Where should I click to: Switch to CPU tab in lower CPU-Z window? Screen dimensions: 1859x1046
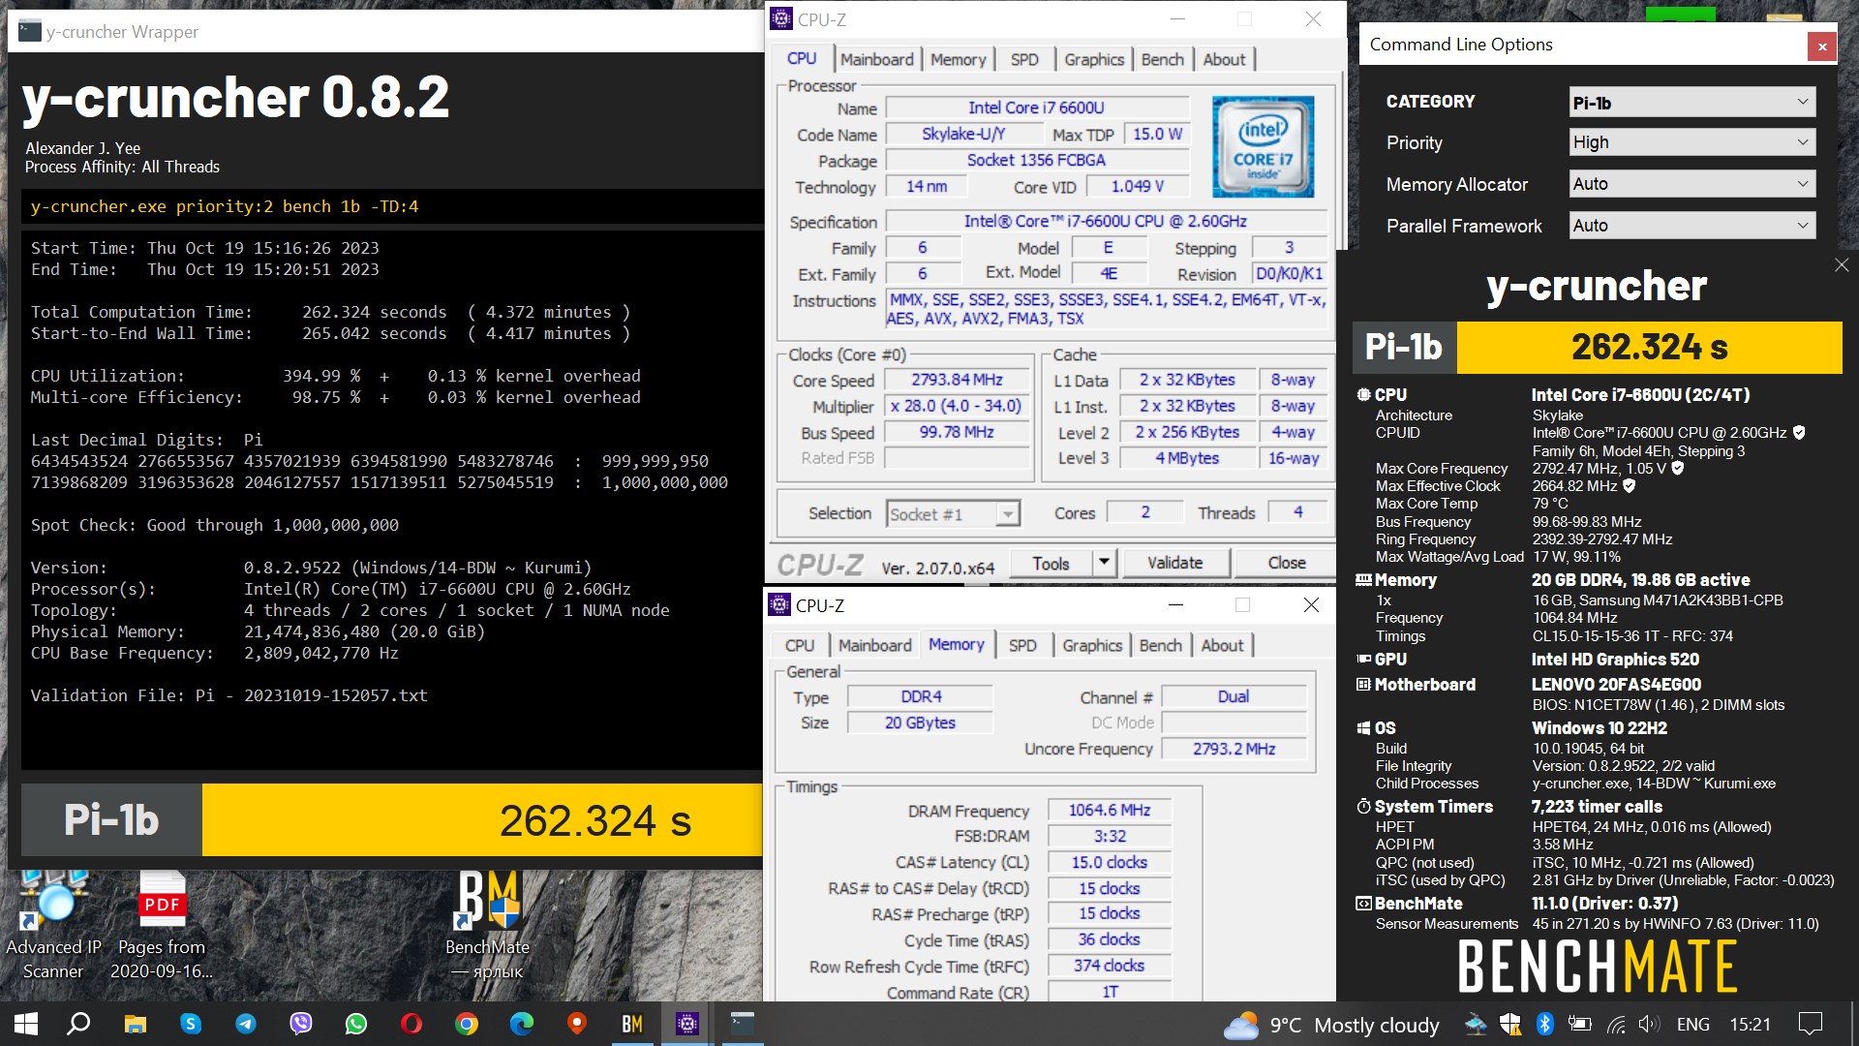coord(799,645)
